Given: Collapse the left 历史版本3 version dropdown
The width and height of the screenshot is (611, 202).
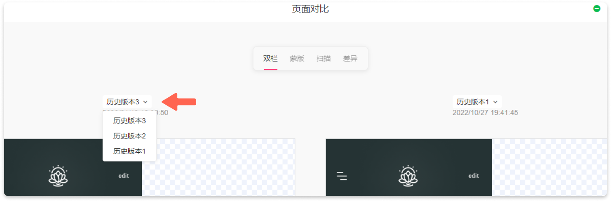Looking at the screenshot, I should [127, 102].
